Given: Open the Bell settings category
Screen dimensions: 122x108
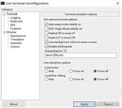Looking at the screenshot, I should (13, 25).
